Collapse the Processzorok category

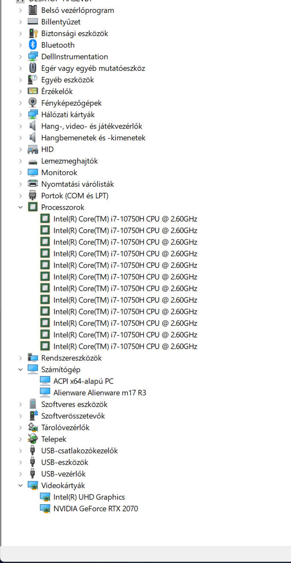pyautogui.click(x=20, y=207)
